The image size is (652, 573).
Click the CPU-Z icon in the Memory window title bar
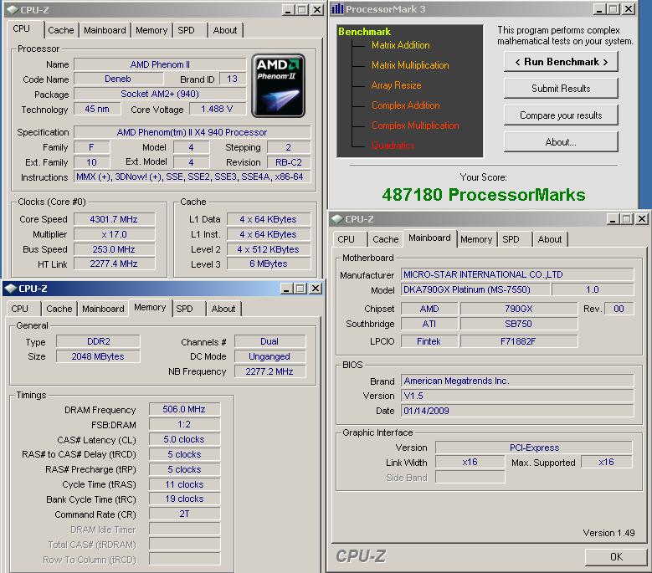10,289
